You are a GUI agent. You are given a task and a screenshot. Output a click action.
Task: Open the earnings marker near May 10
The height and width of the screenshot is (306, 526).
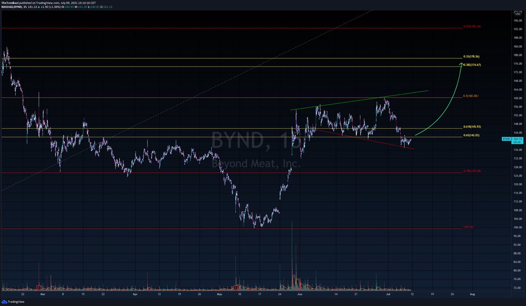pyautogui.click(x=236, y=288)
